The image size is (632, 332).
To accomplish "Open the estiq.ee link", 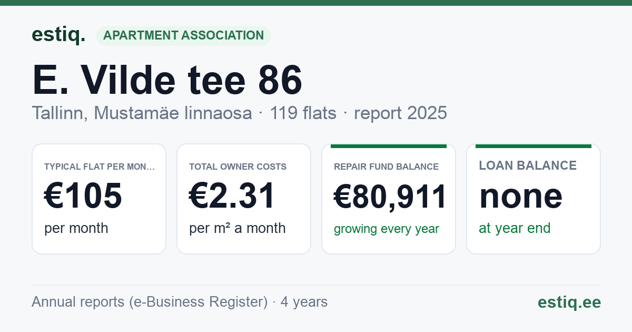I will (x=569, y=302).
